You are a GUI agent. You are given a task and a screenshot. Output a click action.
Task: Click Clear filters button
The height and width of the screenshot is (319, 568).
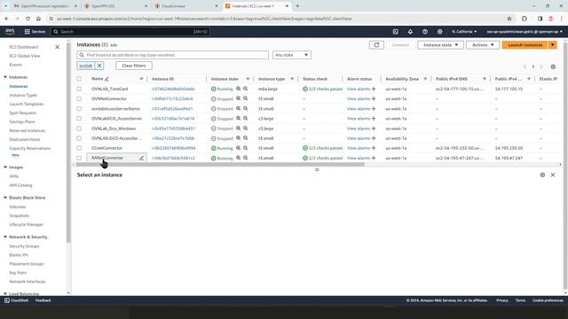click(134, 66)
